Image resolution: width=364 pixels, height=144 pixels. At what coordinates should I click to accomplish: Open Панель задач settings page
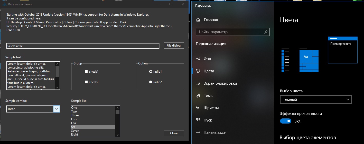pyautogui.click(x=215, y=132)
